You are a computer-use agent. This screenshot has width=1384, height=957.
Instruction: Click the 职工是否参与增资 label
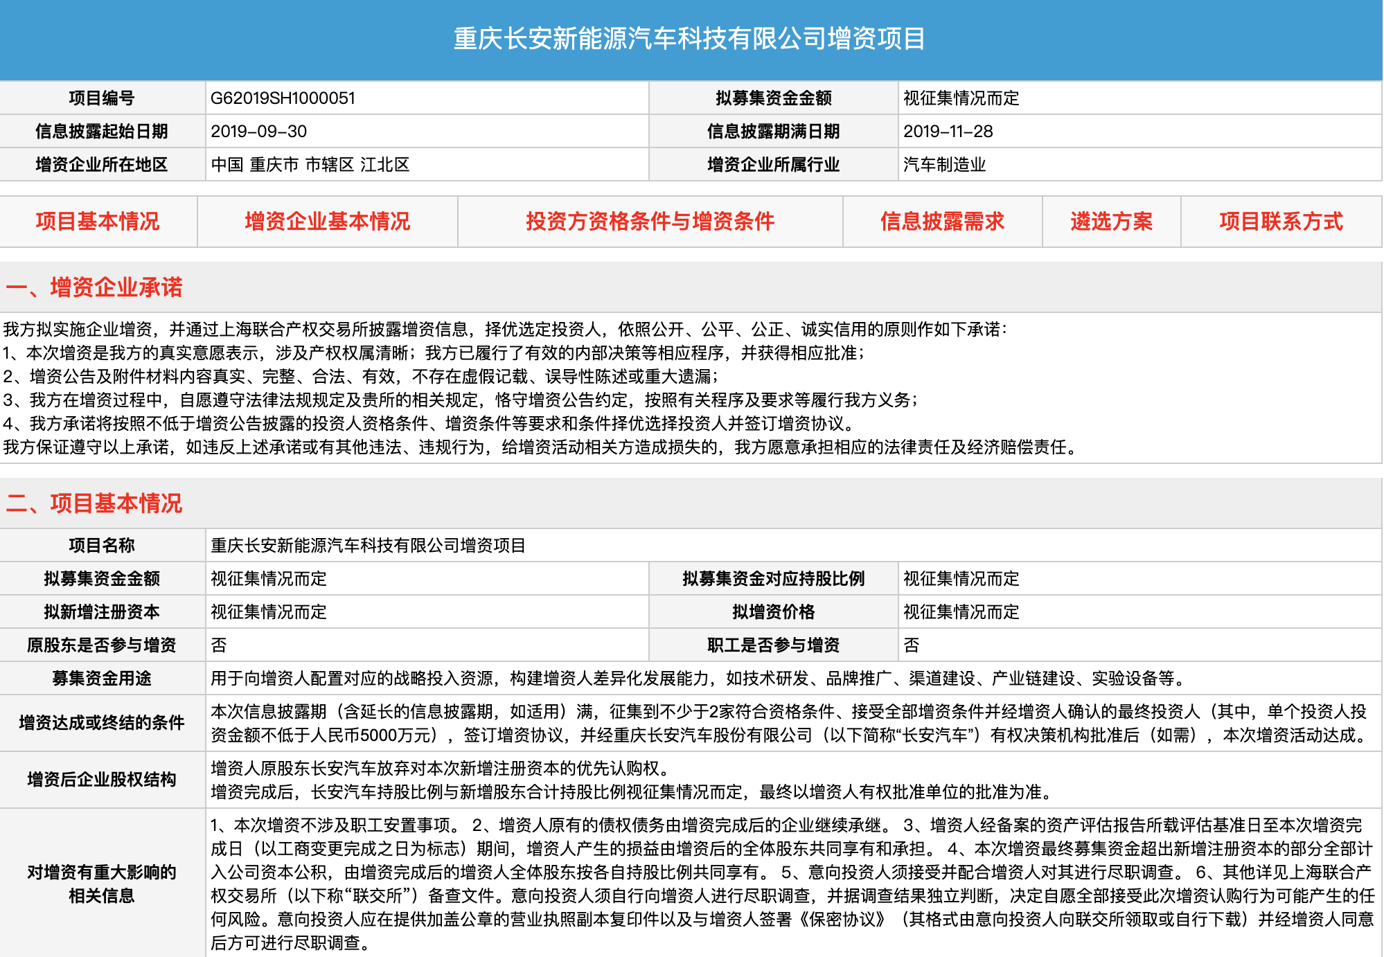774,645
